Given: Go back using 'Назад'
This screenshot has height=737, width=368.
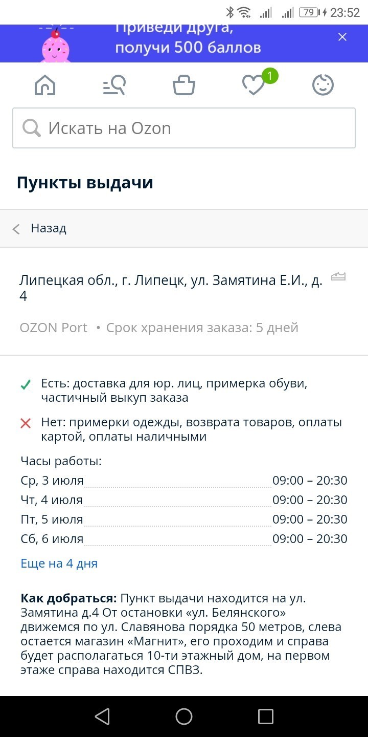Looking at the screenshot, I should point(48,228).
